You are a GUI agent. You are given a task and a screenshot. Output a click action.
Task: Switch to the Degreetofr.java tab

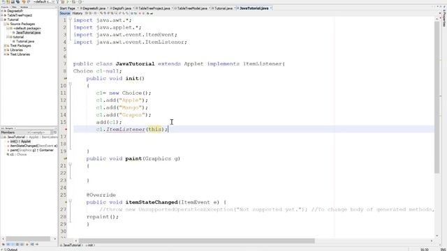(x=94, y=8)
